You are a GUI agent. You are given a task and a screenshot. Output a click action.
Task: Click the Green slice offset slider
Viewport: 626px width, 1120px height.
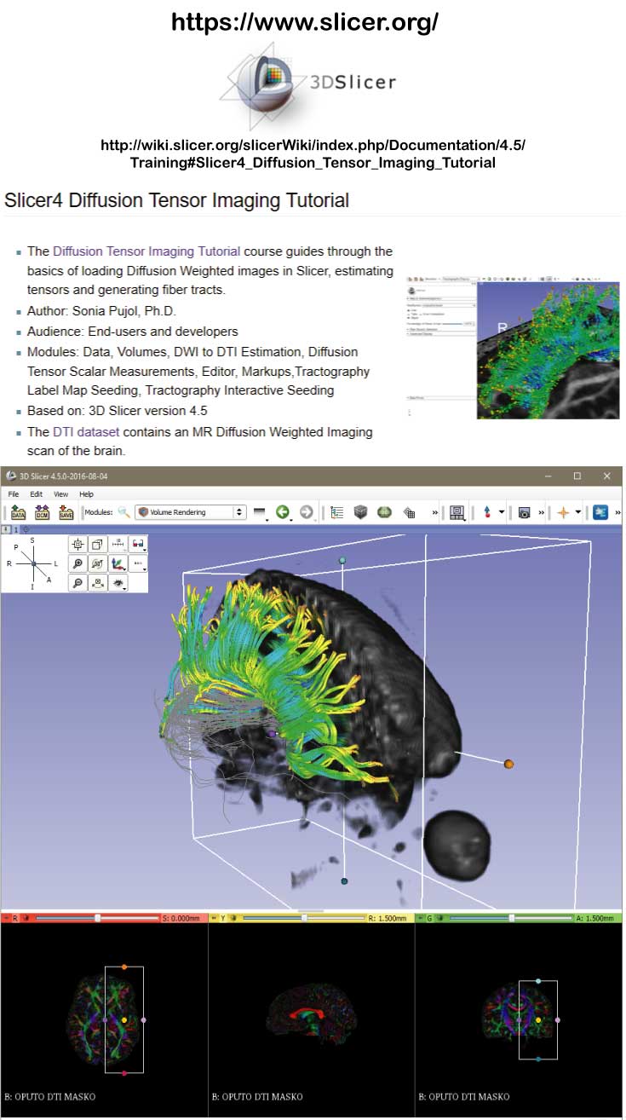pos(511,918)
